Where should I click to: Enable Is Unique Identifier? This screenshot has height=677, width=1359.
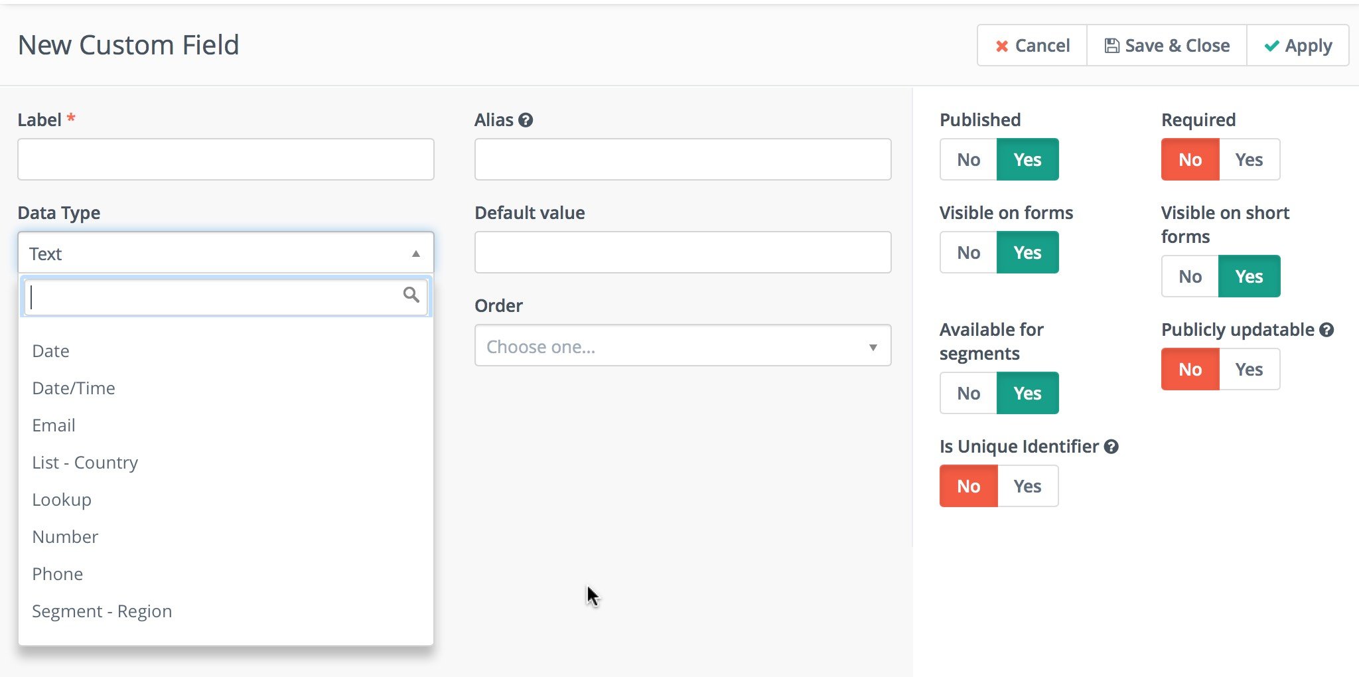click(1027, 485)
